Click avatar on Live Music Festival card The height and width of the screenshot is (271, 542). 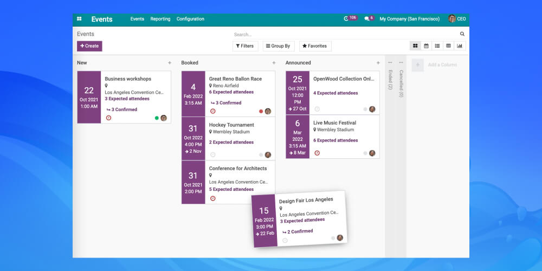[x=372, y=153]
